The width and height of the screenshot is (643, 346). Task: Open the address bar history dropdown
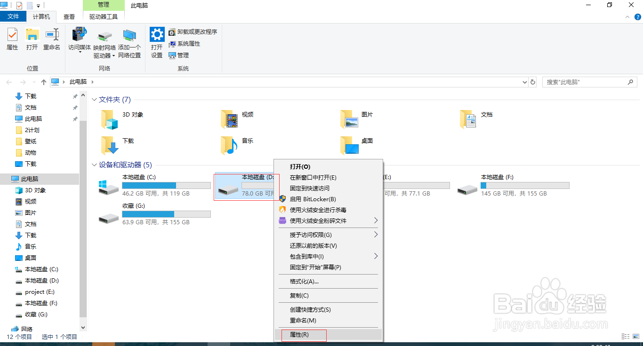click(x=525, y=82)
